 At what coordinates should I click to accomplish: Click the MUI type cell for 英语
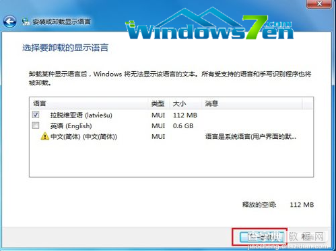click(x=158, y=126)
